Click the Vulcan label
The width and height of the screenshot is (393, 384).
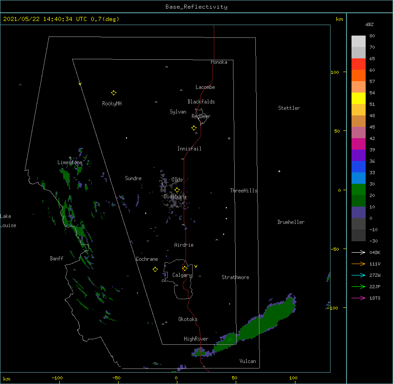click(248, 361)
